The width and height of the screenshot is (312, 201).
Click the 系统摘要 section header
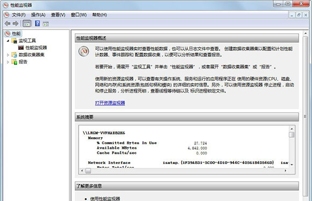[x=187, y=117]
